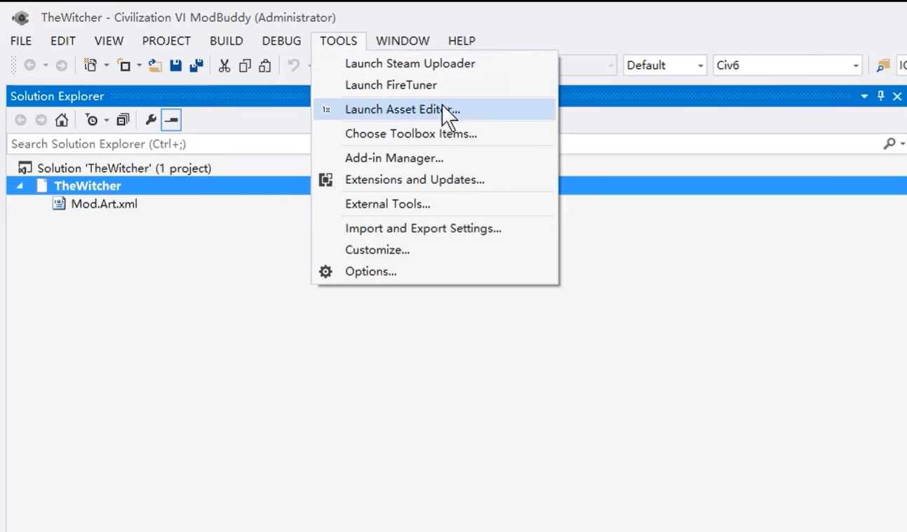Open the HELP menu
Image resolution: width=907 pixels, height=532 pixels.
[462, 41]
